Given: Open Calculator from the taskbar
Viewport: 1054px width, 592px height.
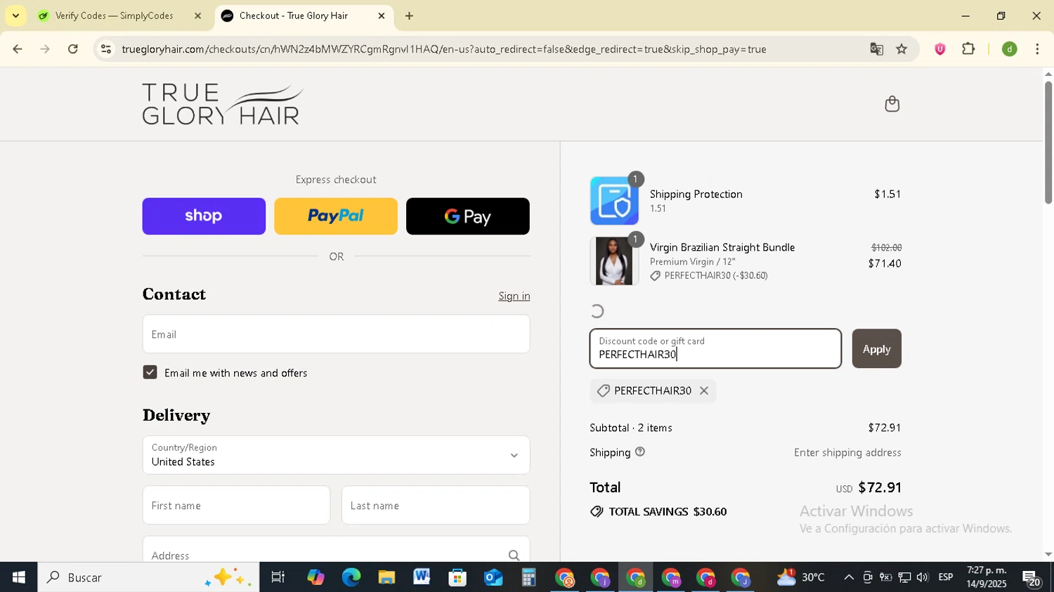Looking at the screenshot, I should point(528,577).
